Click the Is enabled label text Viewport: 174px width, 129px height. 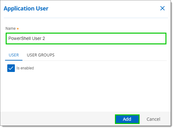[25, 68]
